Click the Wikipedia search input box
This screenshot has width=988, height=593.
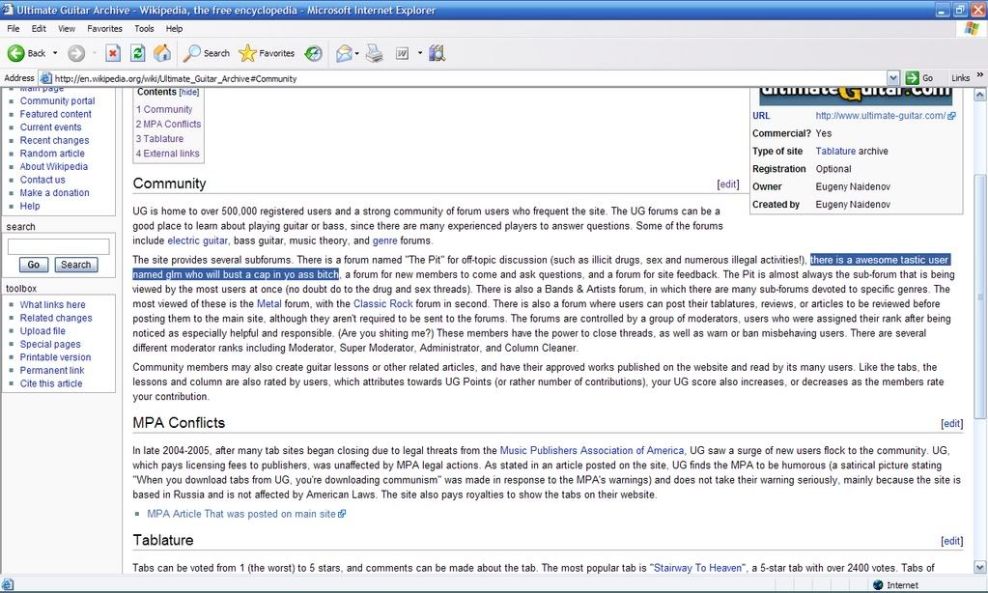pos(58,246)
